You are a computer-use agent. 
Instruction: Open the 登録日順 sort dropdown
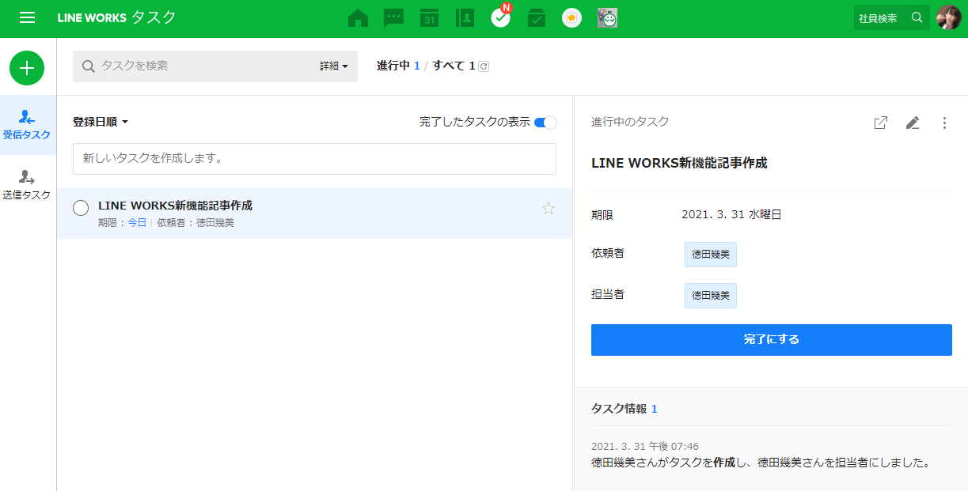(101, 122)
